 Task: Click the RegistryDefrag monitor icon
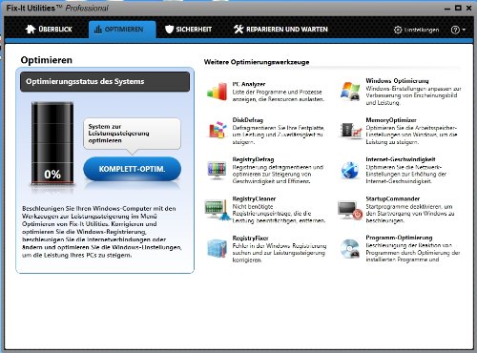tap(217, 170)
